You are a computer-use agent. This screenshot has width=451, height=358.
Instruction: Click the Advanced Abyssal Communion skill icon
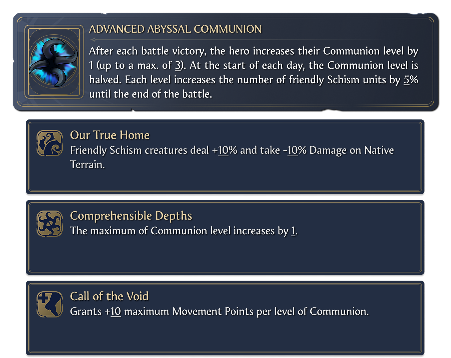coord(54,62)
